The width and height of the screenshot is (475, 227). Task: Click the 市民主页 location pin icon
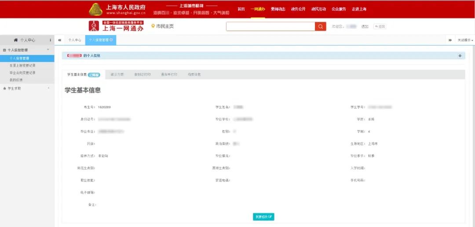pos(153,26)
